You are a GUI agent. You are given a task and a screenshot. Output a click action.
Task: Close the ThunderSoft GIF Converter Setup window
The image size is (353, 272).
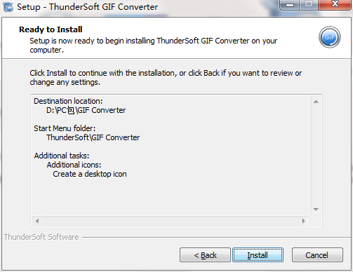[x=335, y=4]
